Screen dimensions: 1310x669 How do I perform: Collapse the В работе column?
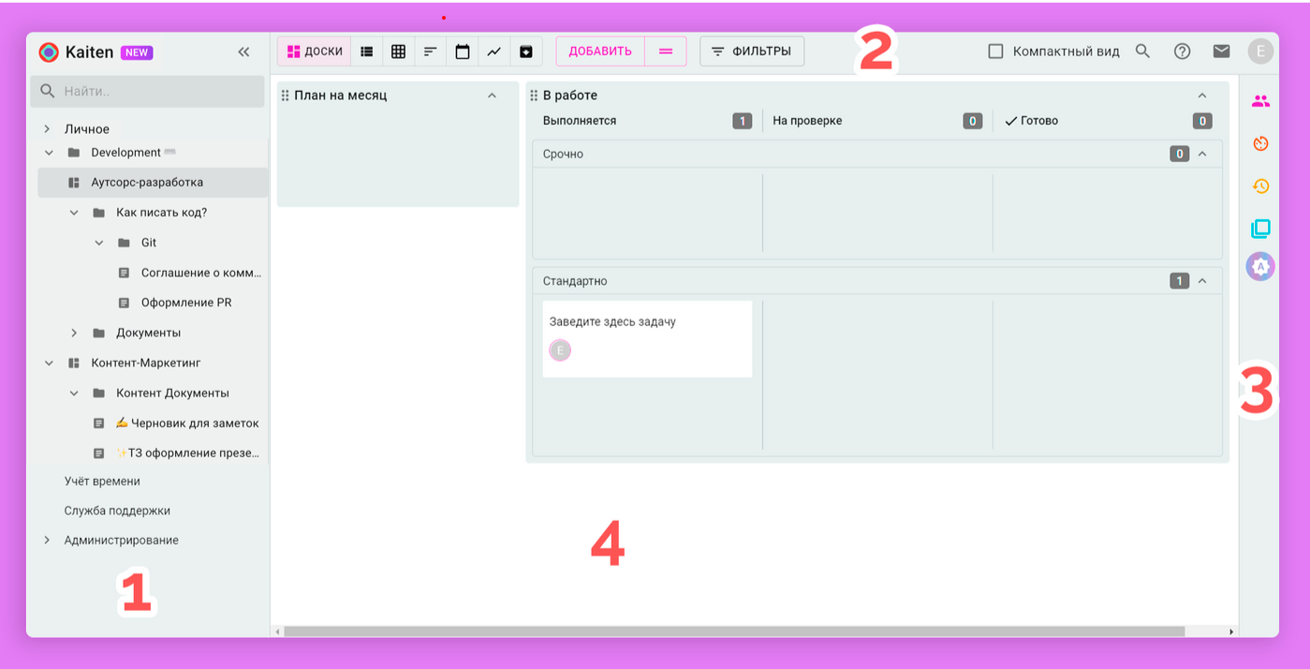point(1202,96)
